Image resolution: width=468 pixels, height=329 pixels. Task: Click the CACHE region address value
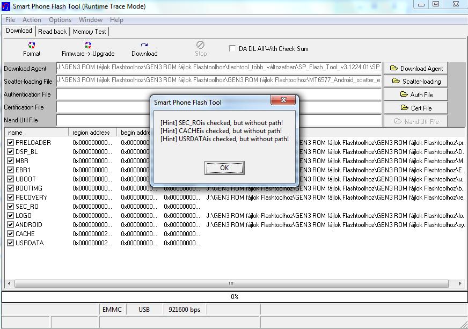tap(92, 234)
